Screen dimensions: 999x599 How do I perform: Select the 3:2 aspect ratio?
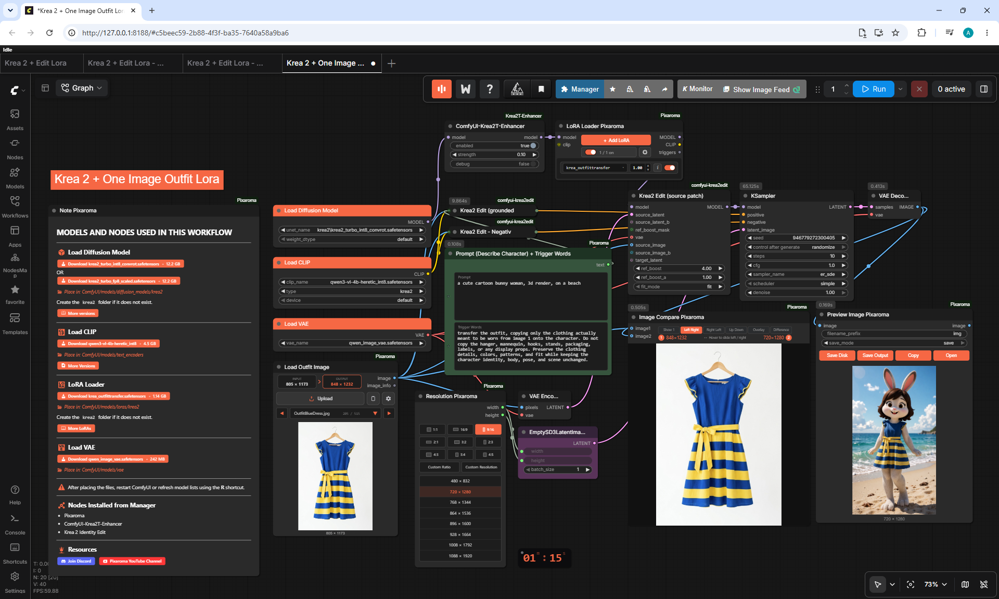(x=460, y=442)
